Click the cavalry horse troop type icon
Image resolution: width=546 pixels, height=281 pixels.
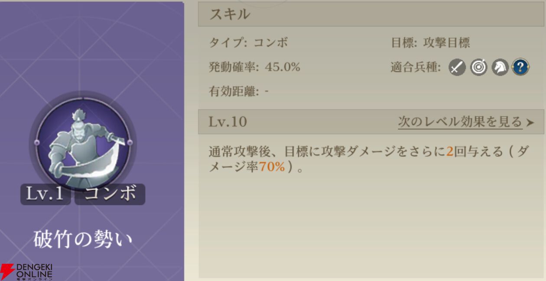click(500, 67)
